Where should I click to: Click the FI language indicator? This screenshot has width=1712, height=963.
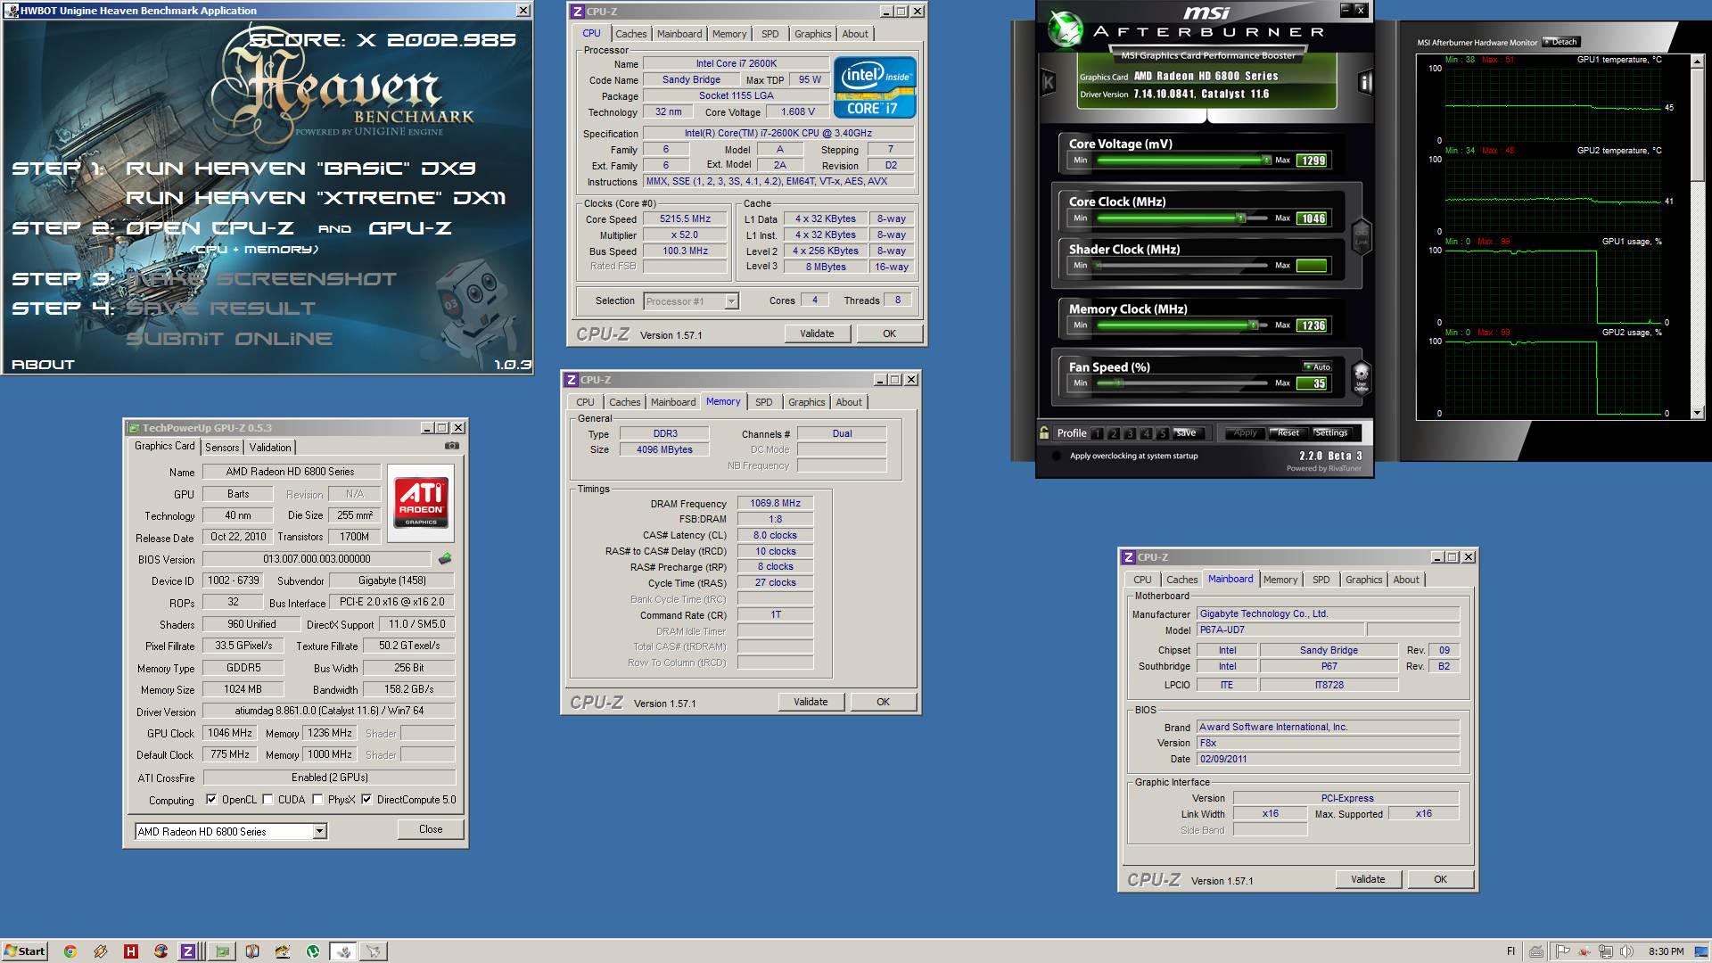click(x=1510, y=951)
